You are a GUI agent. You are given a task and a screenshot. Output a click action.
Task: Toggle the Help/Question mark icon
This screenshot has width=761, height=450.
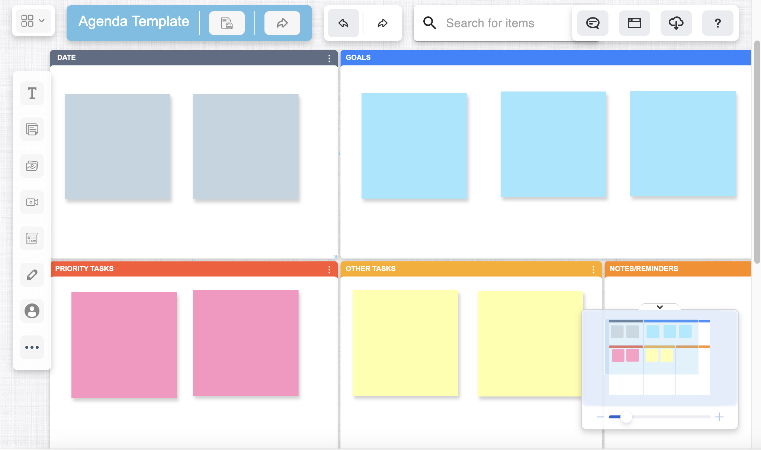718,22
